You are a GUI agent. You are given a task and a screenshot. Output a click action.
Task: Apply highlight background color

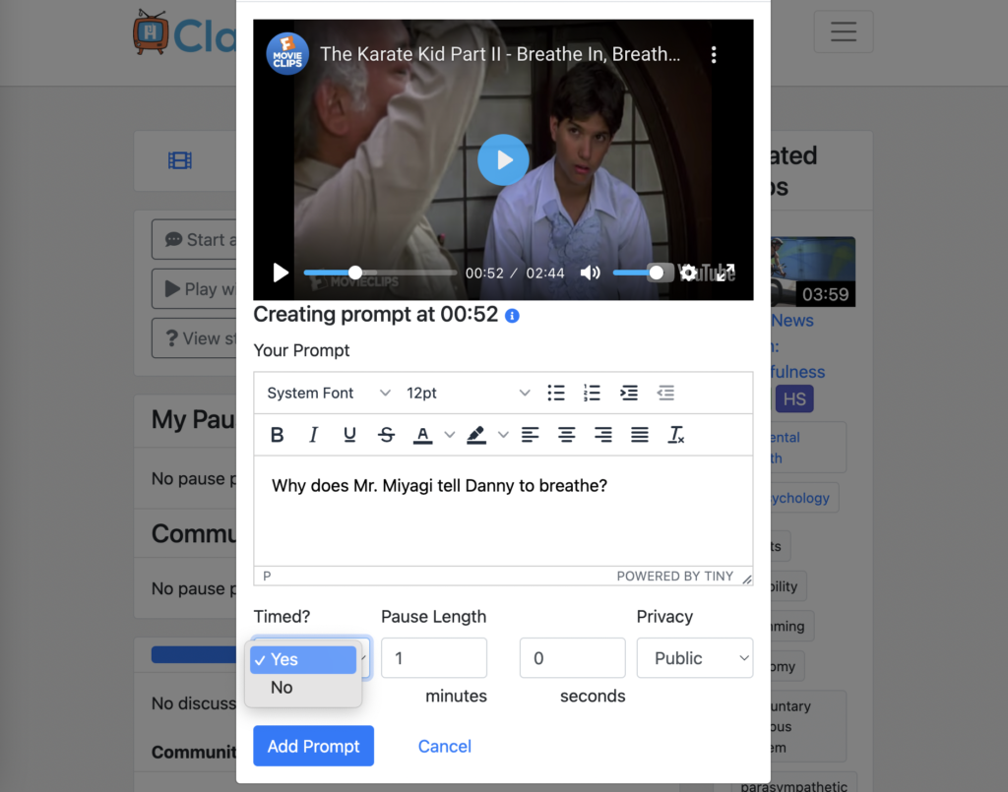tap(476, 435)
